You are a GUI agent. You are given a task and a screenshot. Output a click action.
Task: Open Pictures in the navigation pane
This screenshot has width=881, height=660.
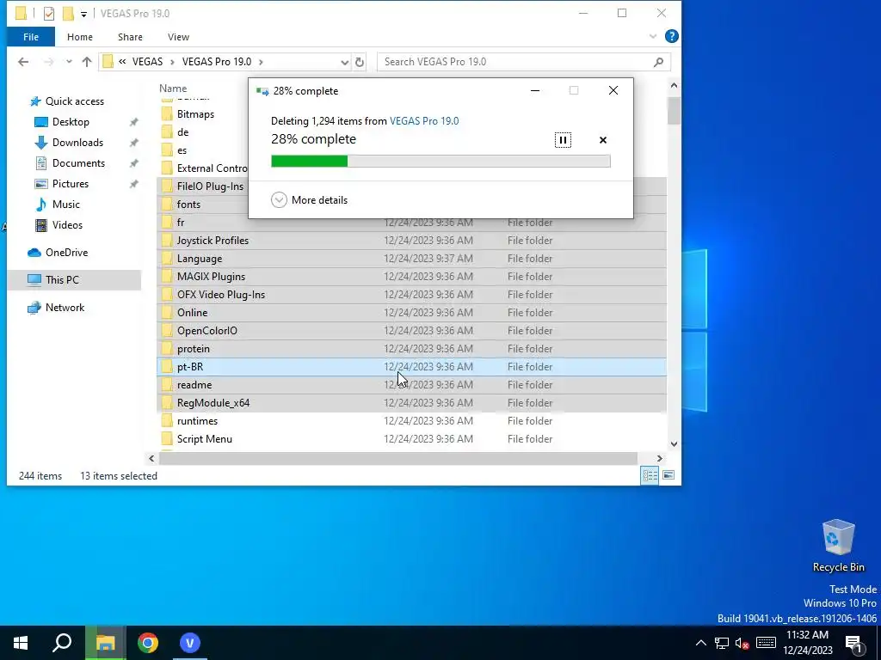pos(71,184)
